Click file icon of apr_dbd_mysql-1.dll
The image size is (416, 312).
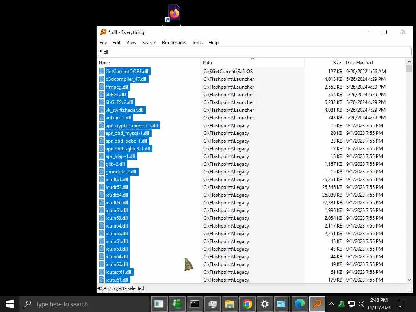pos(102,133)
